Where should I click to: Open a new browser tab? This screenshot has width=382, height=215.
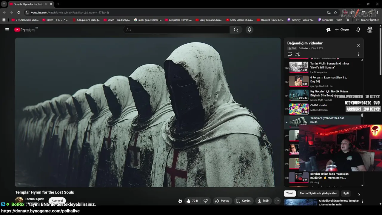(58, 4)
